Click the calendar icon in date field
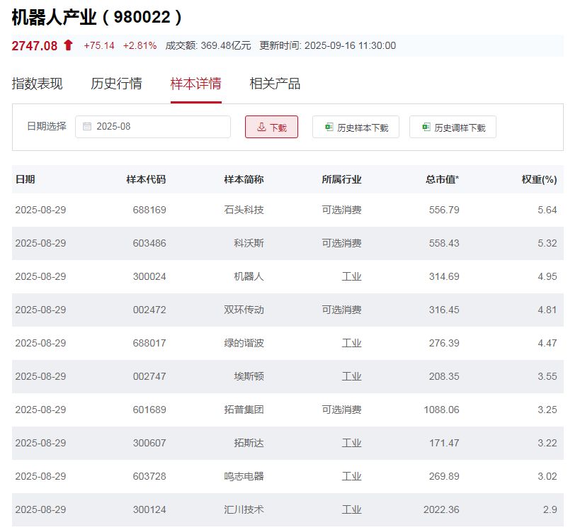568x530 pixels. point(87,127)
